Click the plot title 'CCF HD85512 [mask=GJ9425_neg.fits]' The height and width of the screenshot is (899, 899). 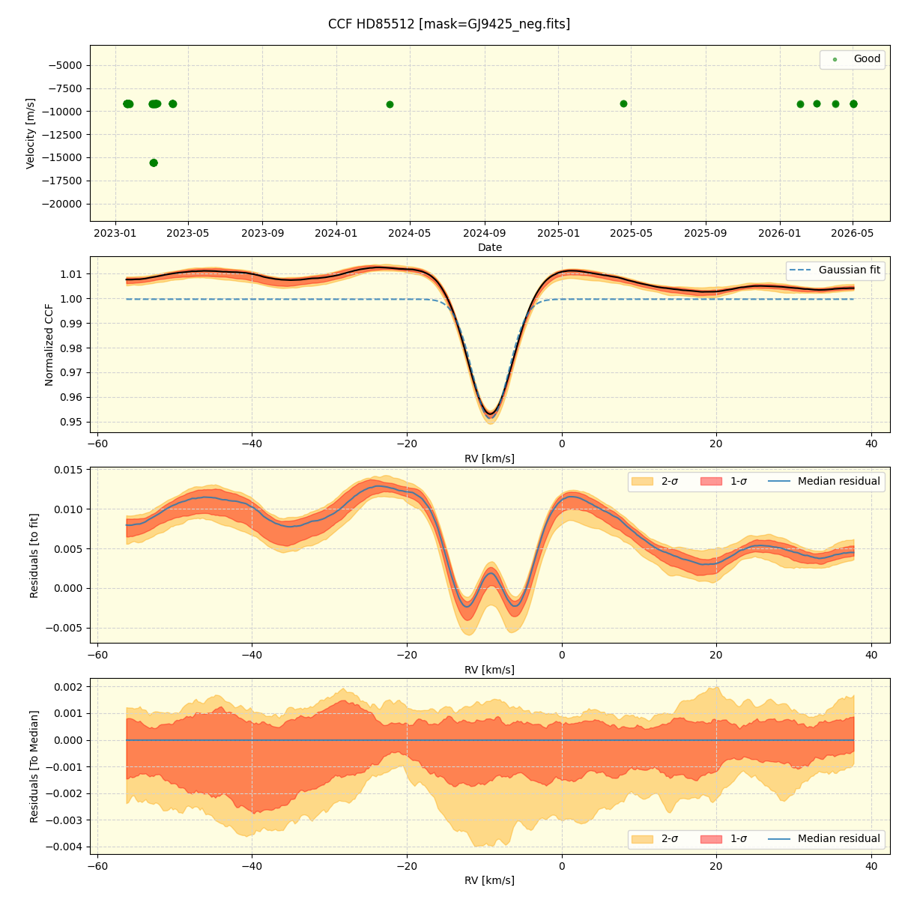tap(449, 24)
